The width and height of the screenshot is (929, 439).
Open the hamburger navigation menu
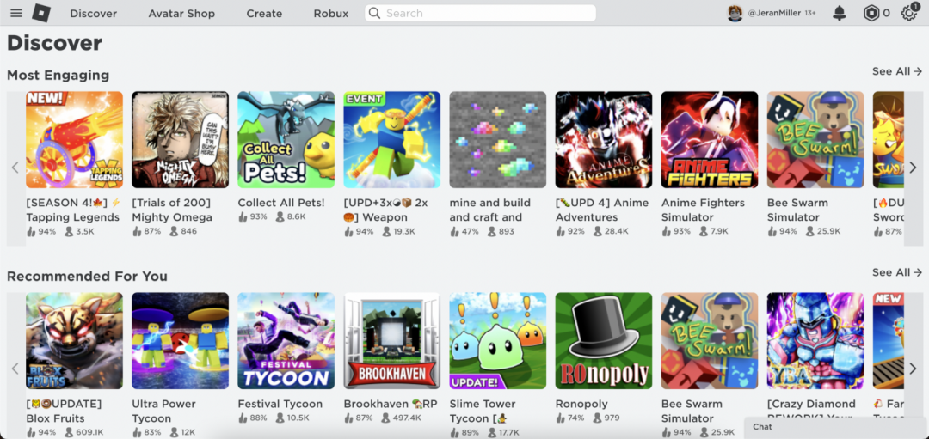[16, 13]
